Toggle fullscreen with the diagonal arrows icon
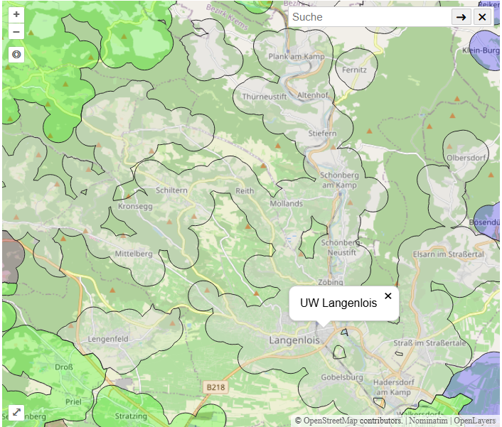The image size is (502, 427). 16,412
